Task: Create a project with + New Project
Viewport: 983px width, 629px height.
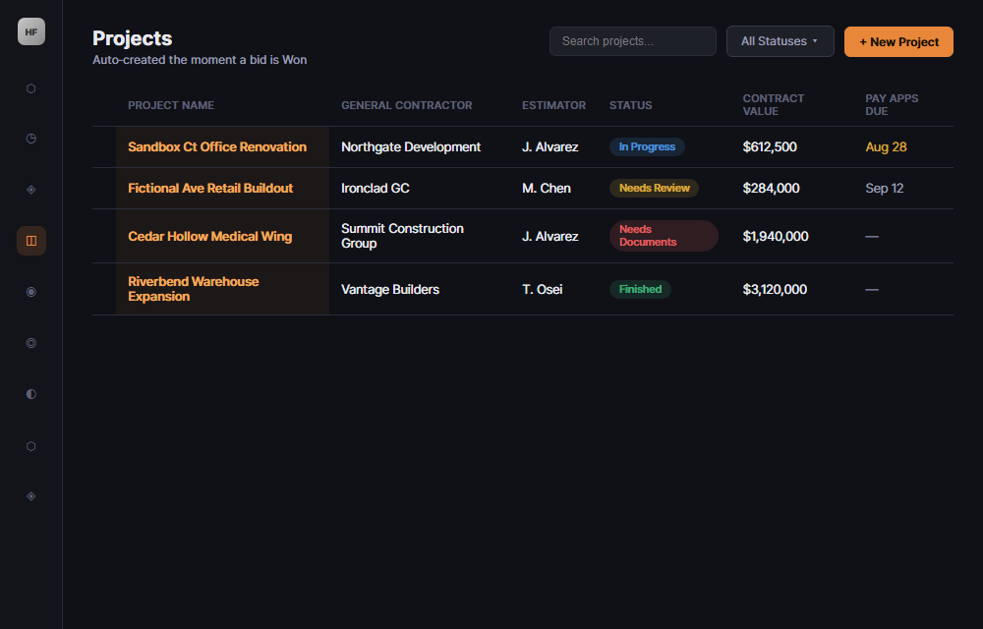Action: [898, 42]
